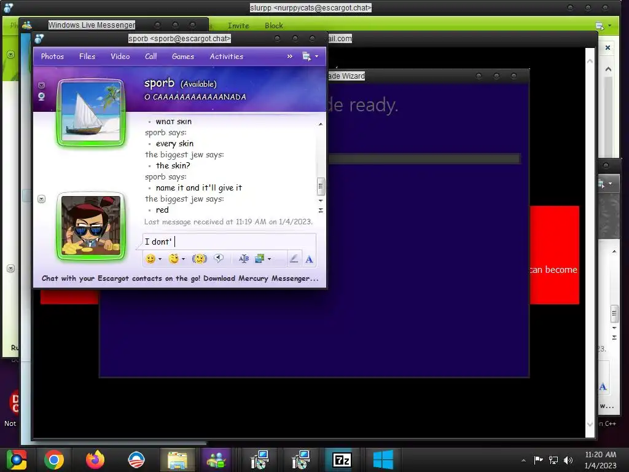Open the network tray icon
Viewport: 629px width, 472px height.
pyautogui.click(x=553, y=460)
